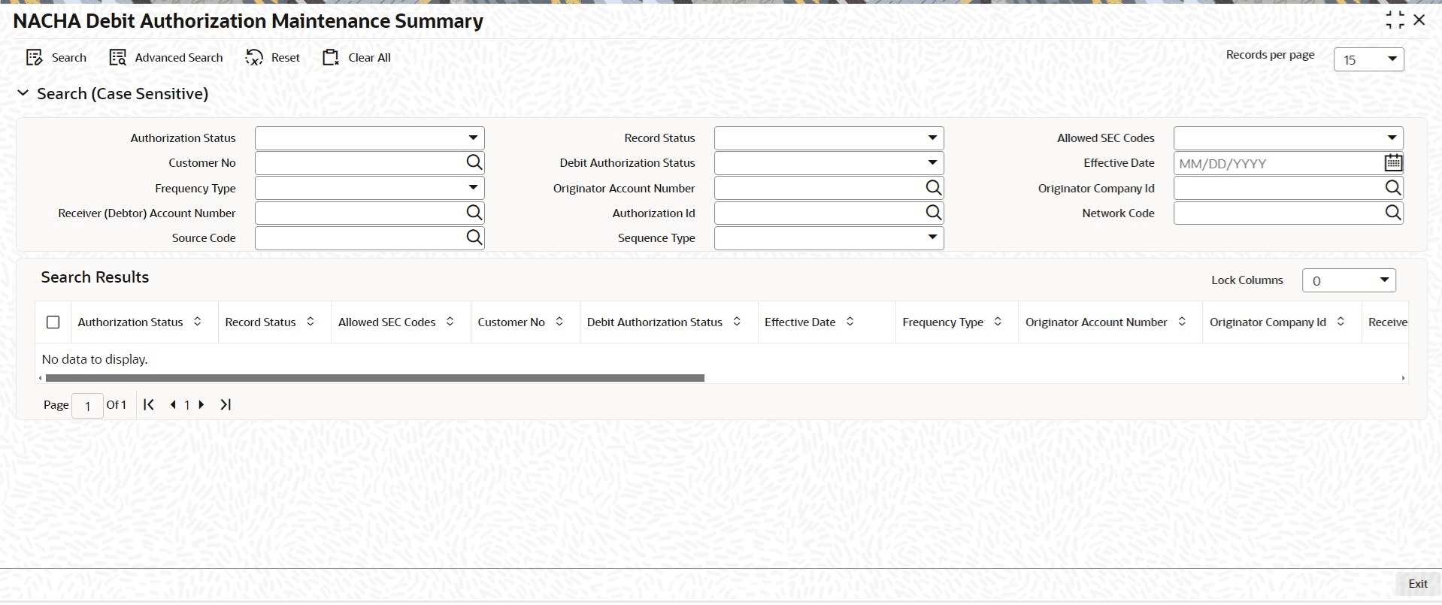The image size is (1442, 605).
Task: Tick the select-all checkbox in results header
Action: point(53,322)
